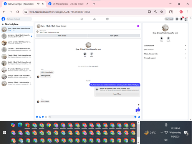
Task: Open the Notifications bell icon
Action: [x=181, y=19]
